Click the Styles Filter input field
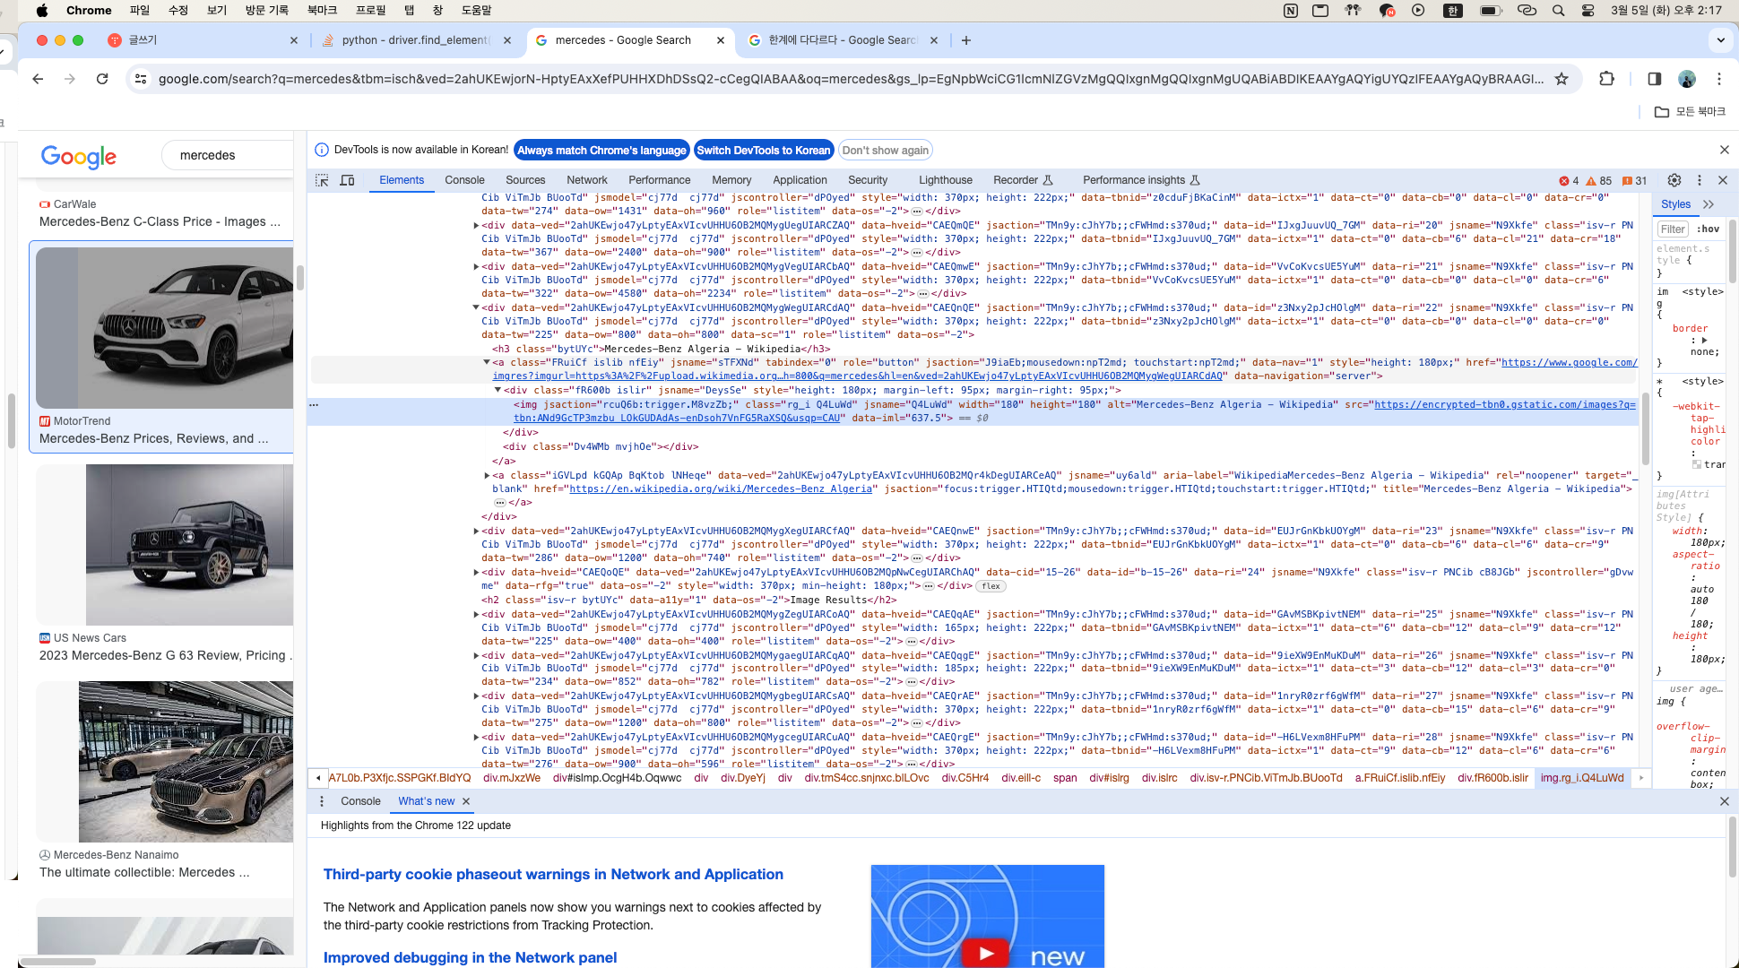The height and width of the screenshot is (968, 1739). (1673, 229)
